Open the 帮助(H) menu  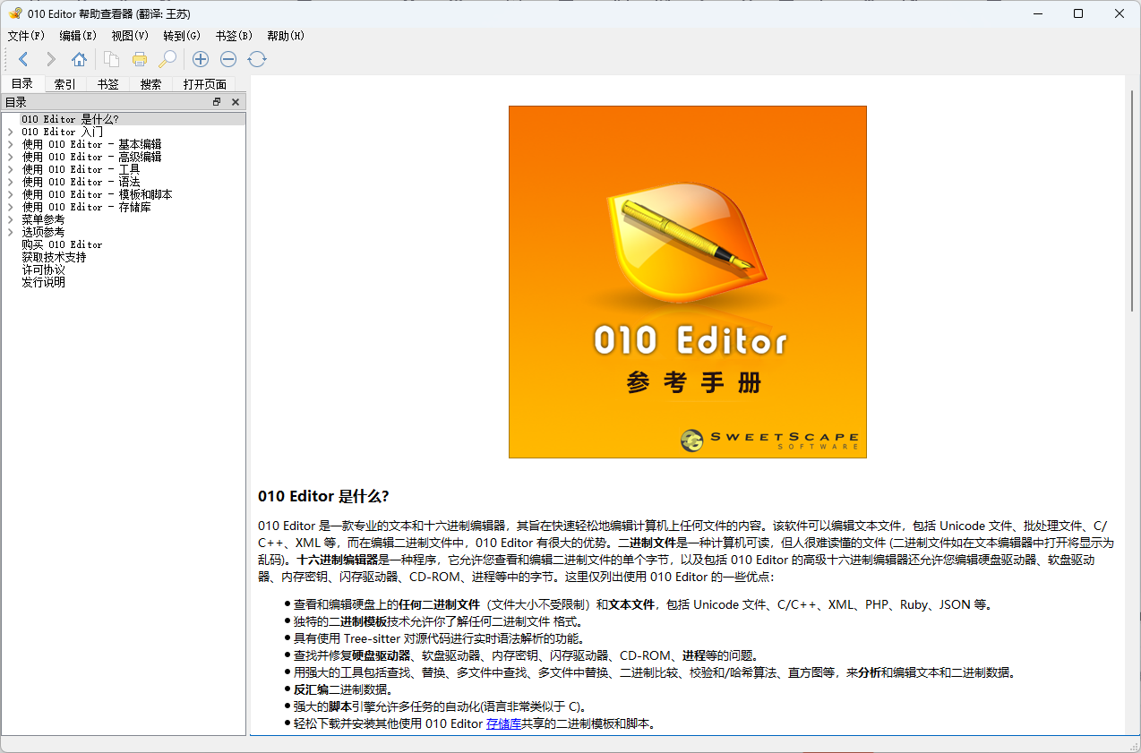(286, 36)
